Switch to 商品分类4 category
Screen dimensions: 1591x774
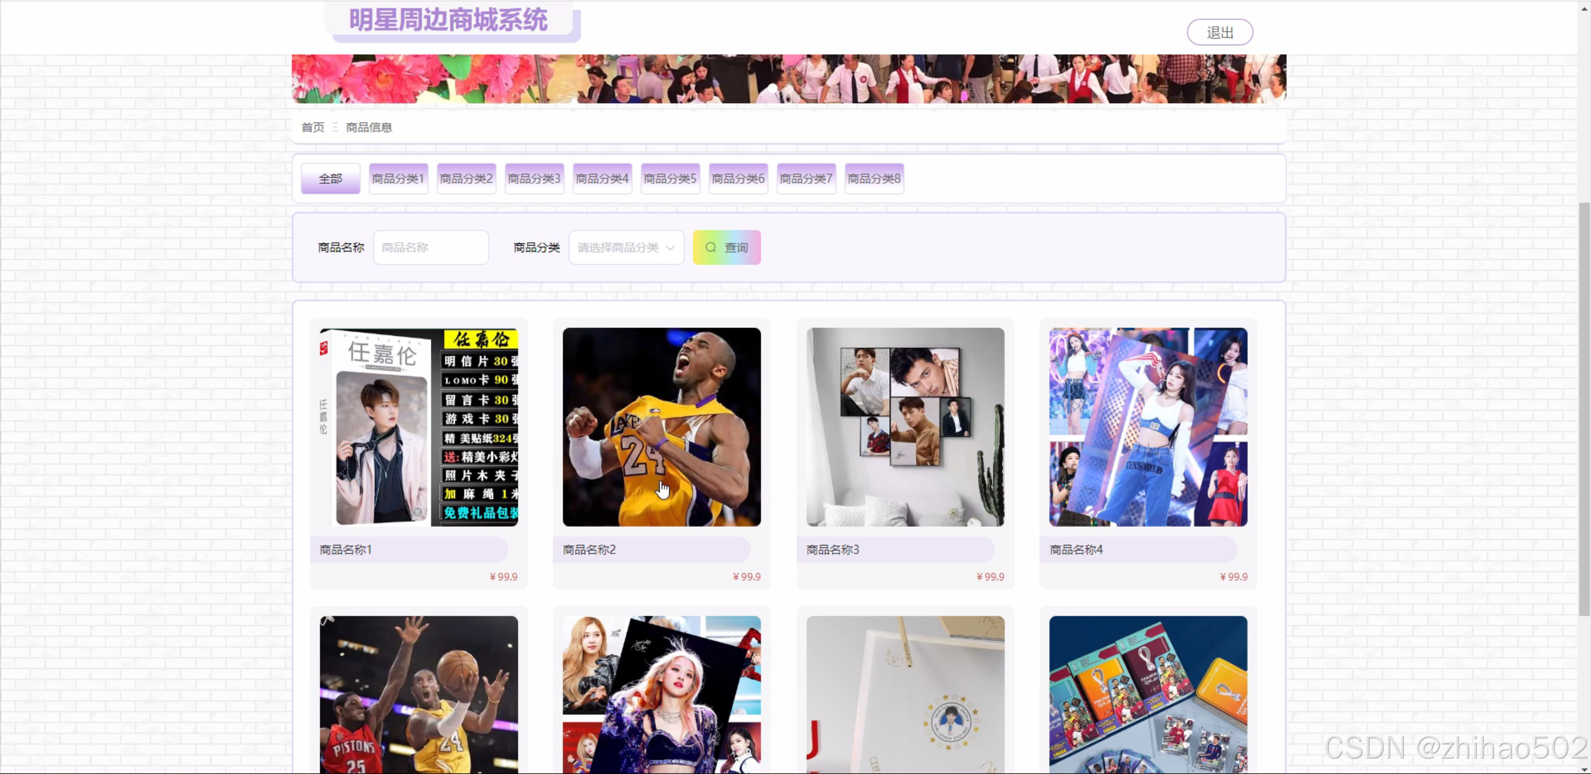602,179
